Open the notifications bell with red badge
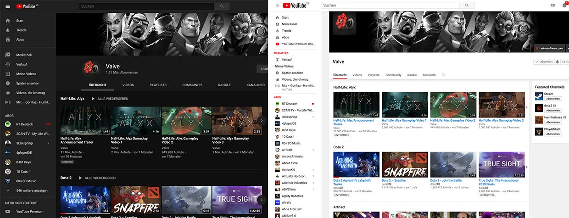 [x=564, y=5]
